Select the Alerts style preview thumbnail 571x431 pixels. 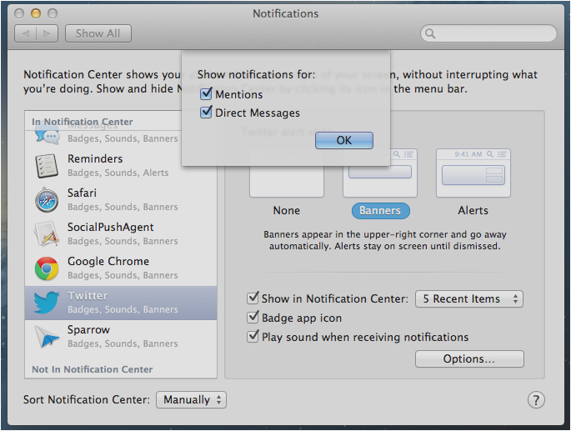[473, 173]
